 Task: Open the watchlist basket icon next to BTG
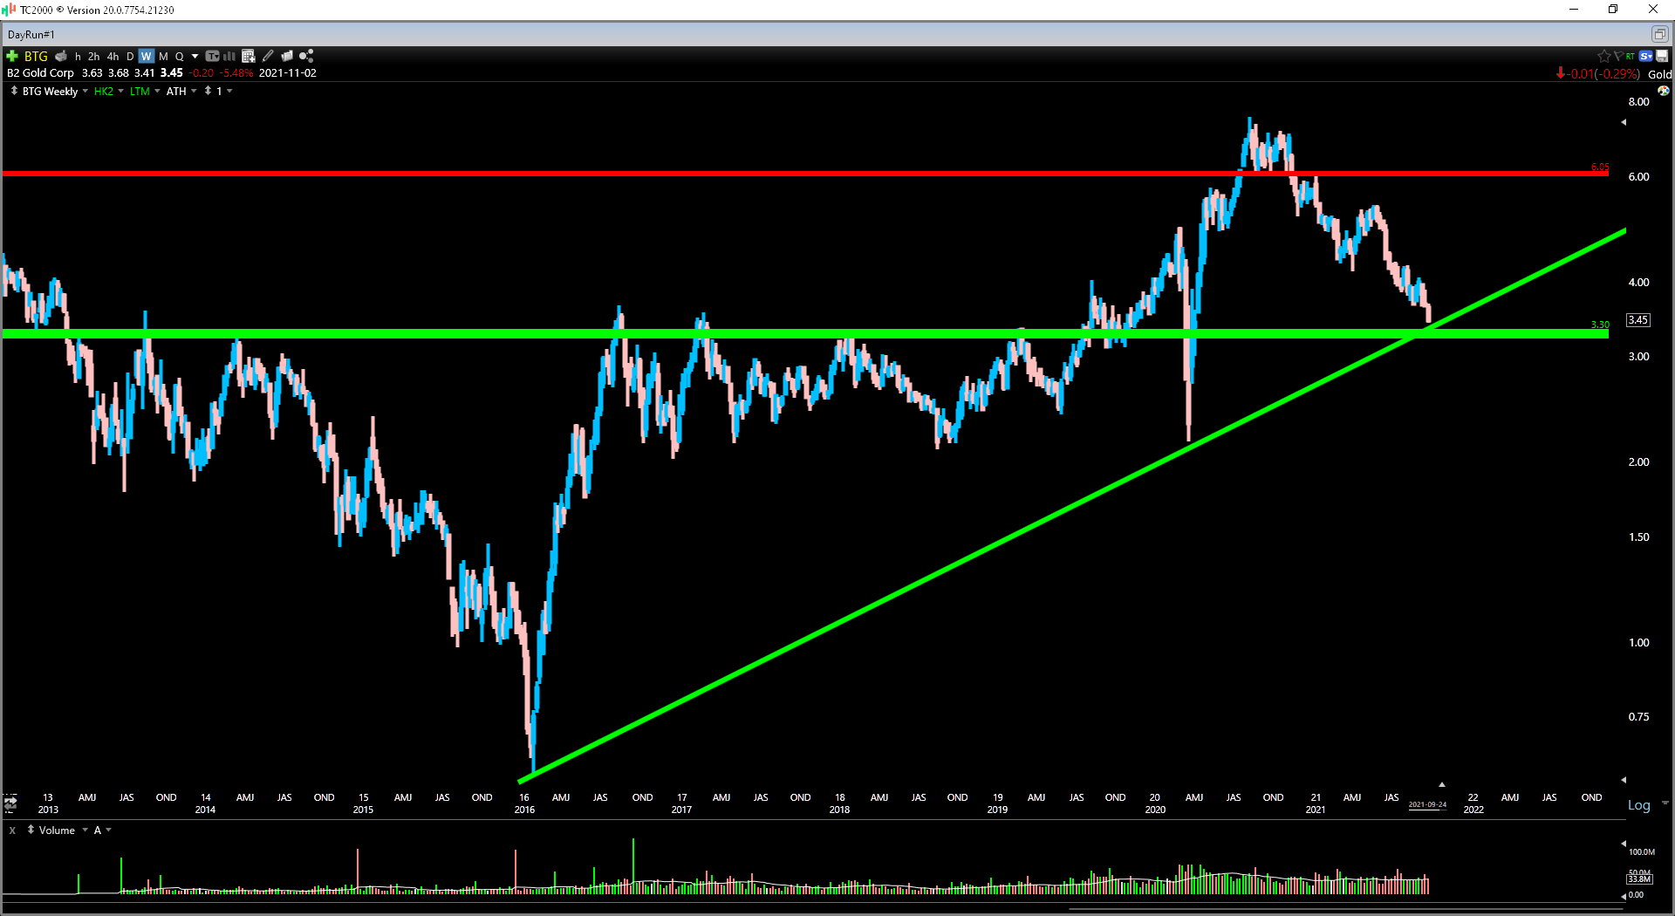(61, 56)
